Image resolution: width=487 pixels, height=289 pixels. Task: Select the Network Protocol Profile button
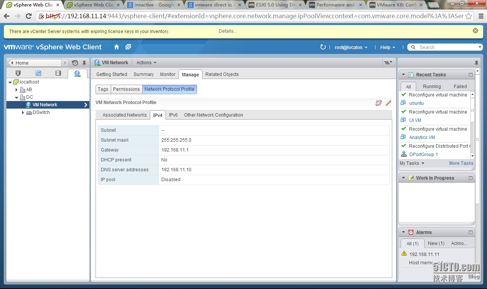(x=169, y=89)
